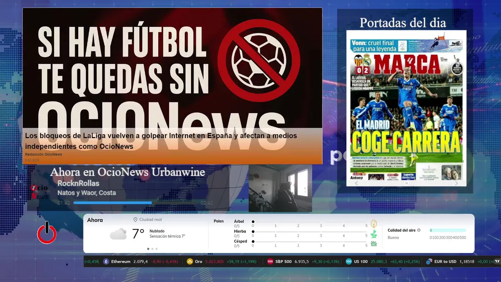
Task: Click the Nublado condition text
Action: tap(157, 231)
